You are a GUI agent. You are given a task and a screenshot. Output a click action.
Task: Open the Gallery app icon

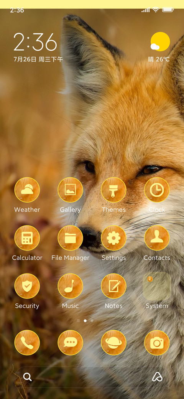pyautogui.click(x=71, y=190)
